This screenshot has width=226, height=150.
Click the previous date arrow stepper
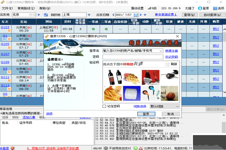pos(113,15)
